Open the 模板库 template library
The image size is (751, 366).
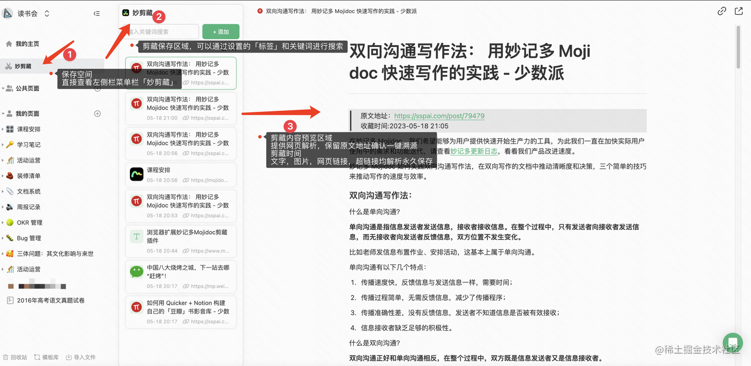tap(47, 357)
